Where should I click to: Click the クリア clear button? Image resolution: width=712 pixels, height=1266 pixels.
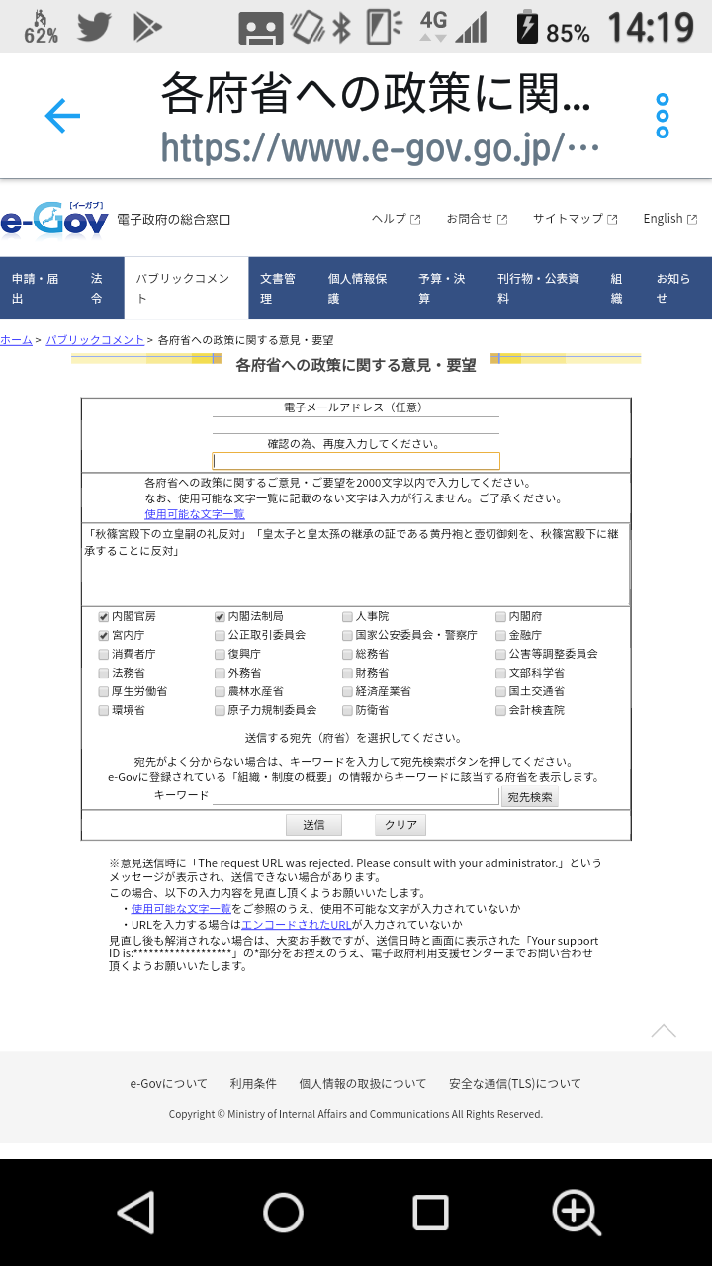(x=400, y=825)
